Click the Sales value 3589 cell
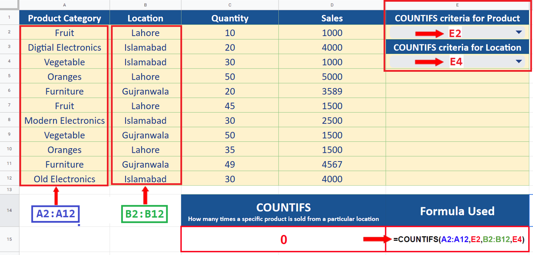The height and width of the screenshot is (255, 533). (x=332, y=91)
